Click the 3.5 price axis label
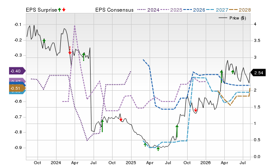Viewport: 276px width, 165px height. point(257,41)
